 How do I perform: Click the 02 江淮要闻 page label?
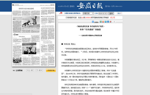click(17, 71)
